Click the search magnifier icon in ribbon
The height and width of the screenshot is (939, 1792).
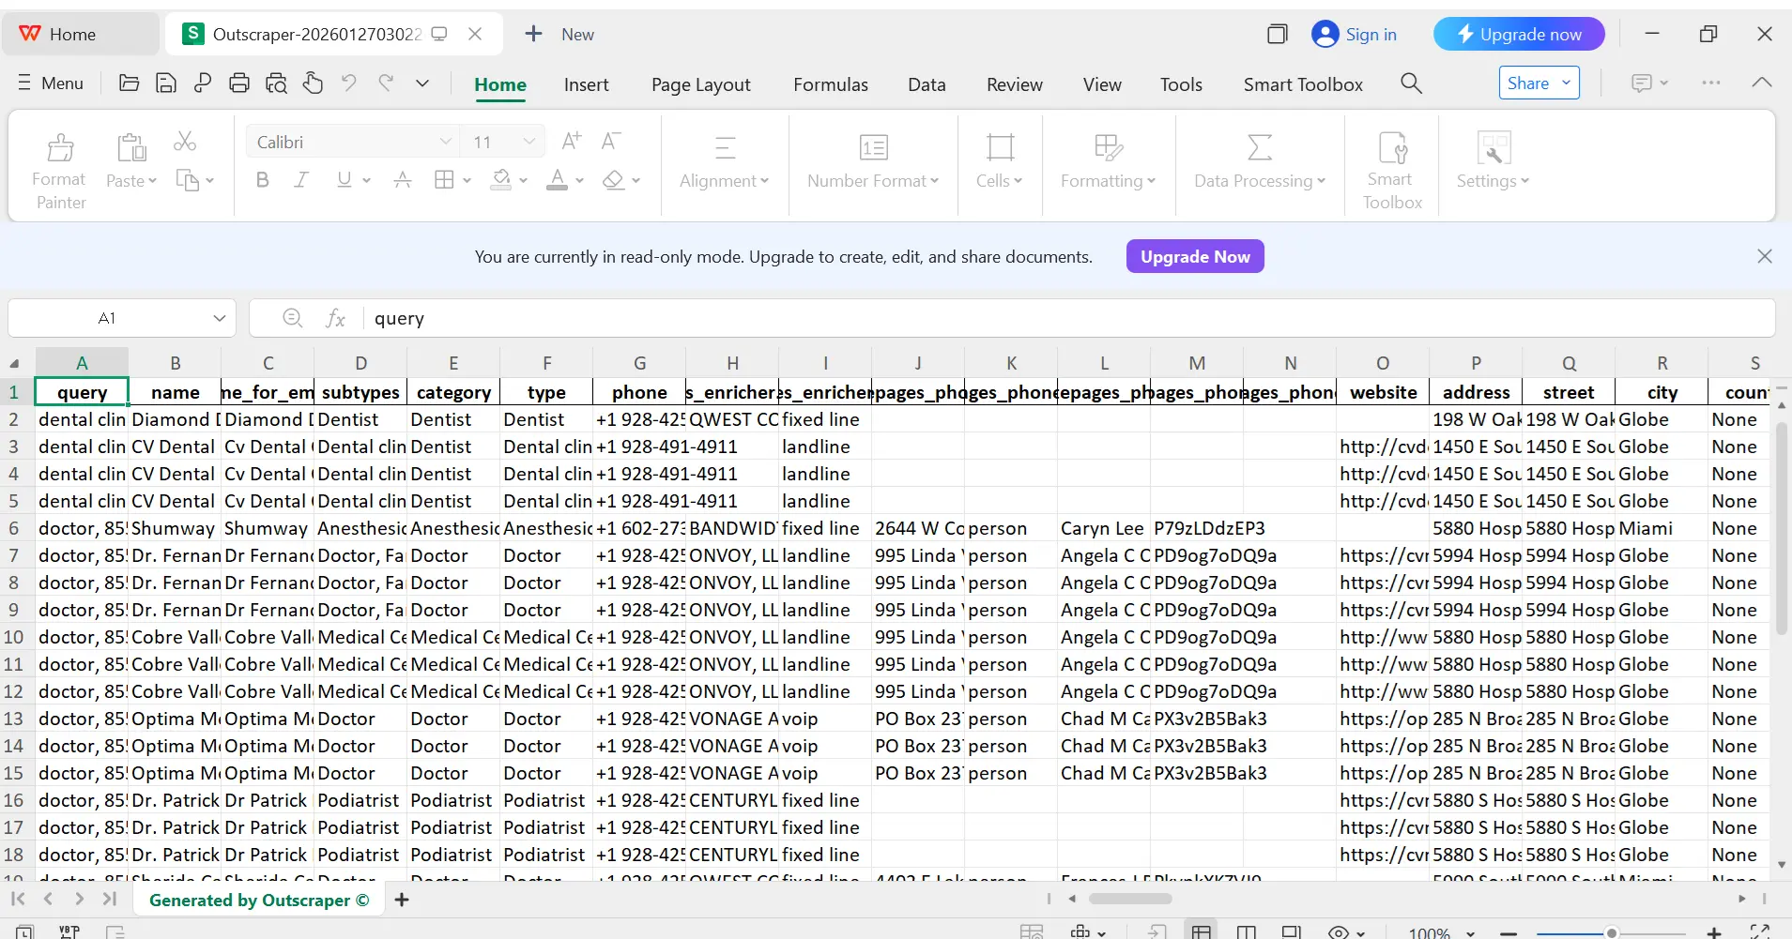[x=1411, y=83]
